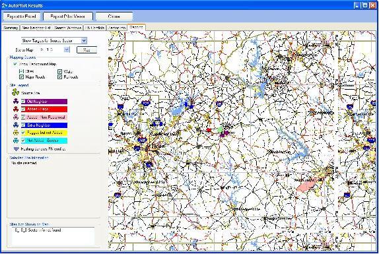Image resolution: width=379 pixels, height=254 pixels.
Task: Click the blue Extra Neighbor site icon
Action: pyautogui.click(x=16, y=125)
